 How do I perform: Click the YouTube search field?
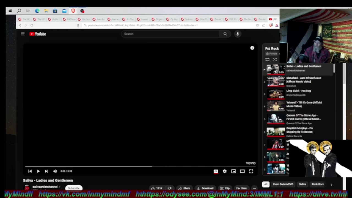pyautogui.click(x=170, y=34)
